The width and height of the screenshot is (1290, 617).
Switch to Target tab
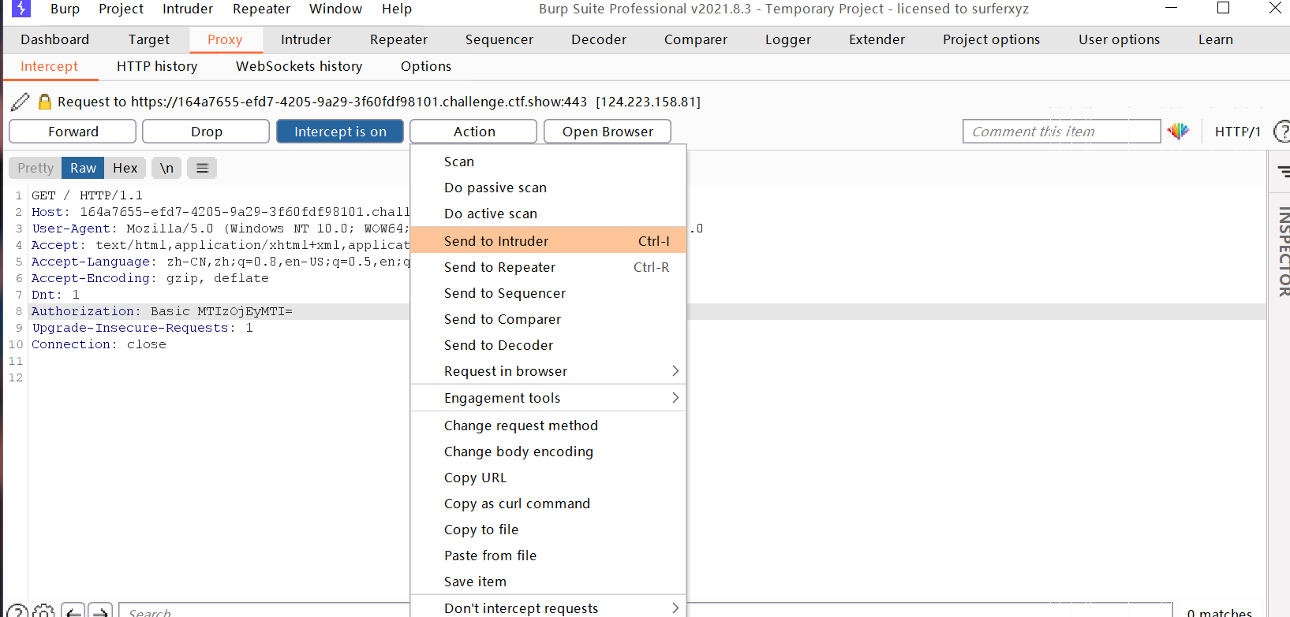coord(149,39)
